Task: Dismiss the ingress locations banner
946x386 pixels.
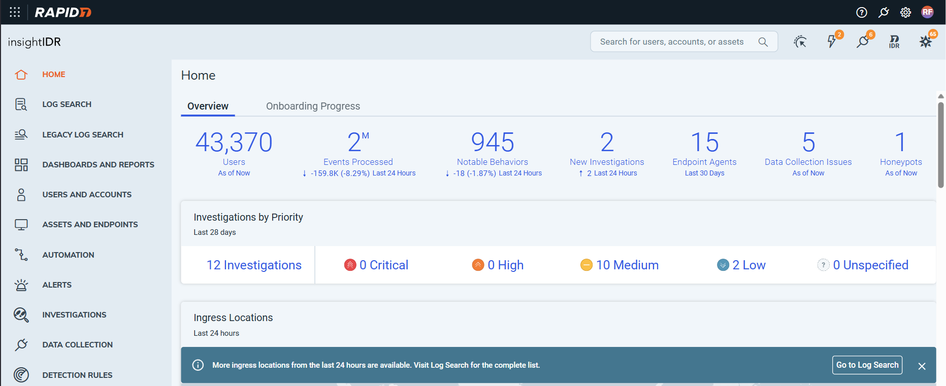Action: pyautogui.click(x=922, y=366)
